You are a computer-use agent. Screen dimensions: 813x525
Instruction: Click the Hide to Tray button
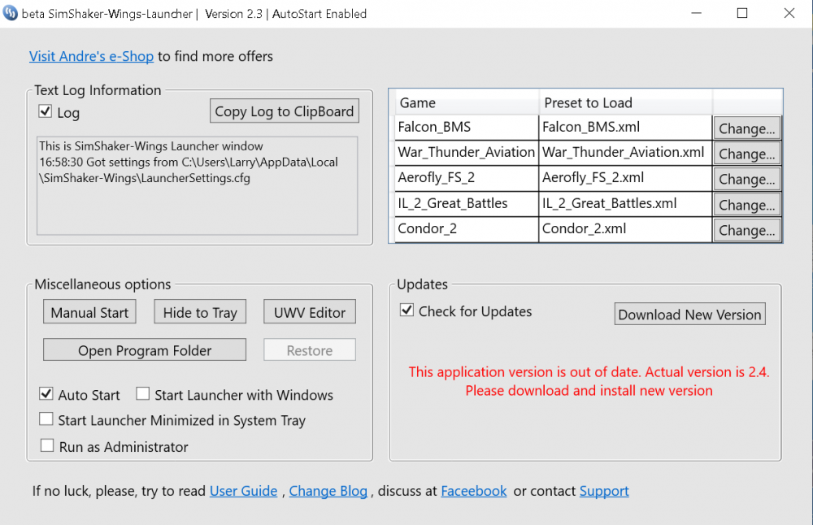point(200,312)
